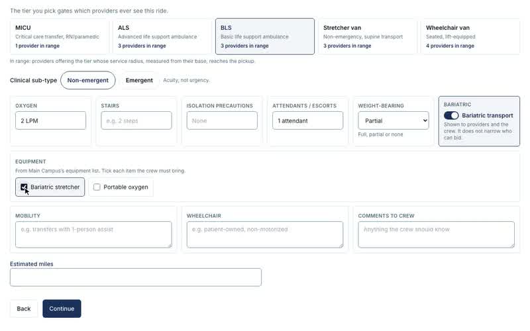530x331 pixels.
Task: Click the "Acuity, not urgency." hint text
Action: click(x=186, y=80)
